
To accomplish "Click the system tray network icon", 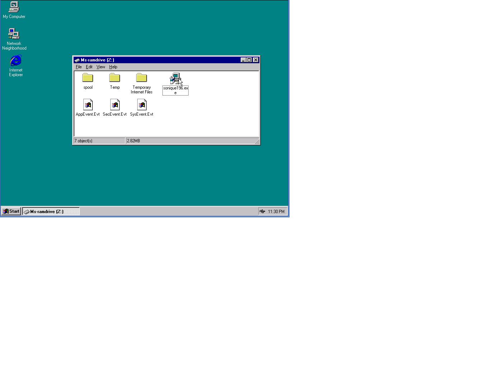I will (263, 211).
